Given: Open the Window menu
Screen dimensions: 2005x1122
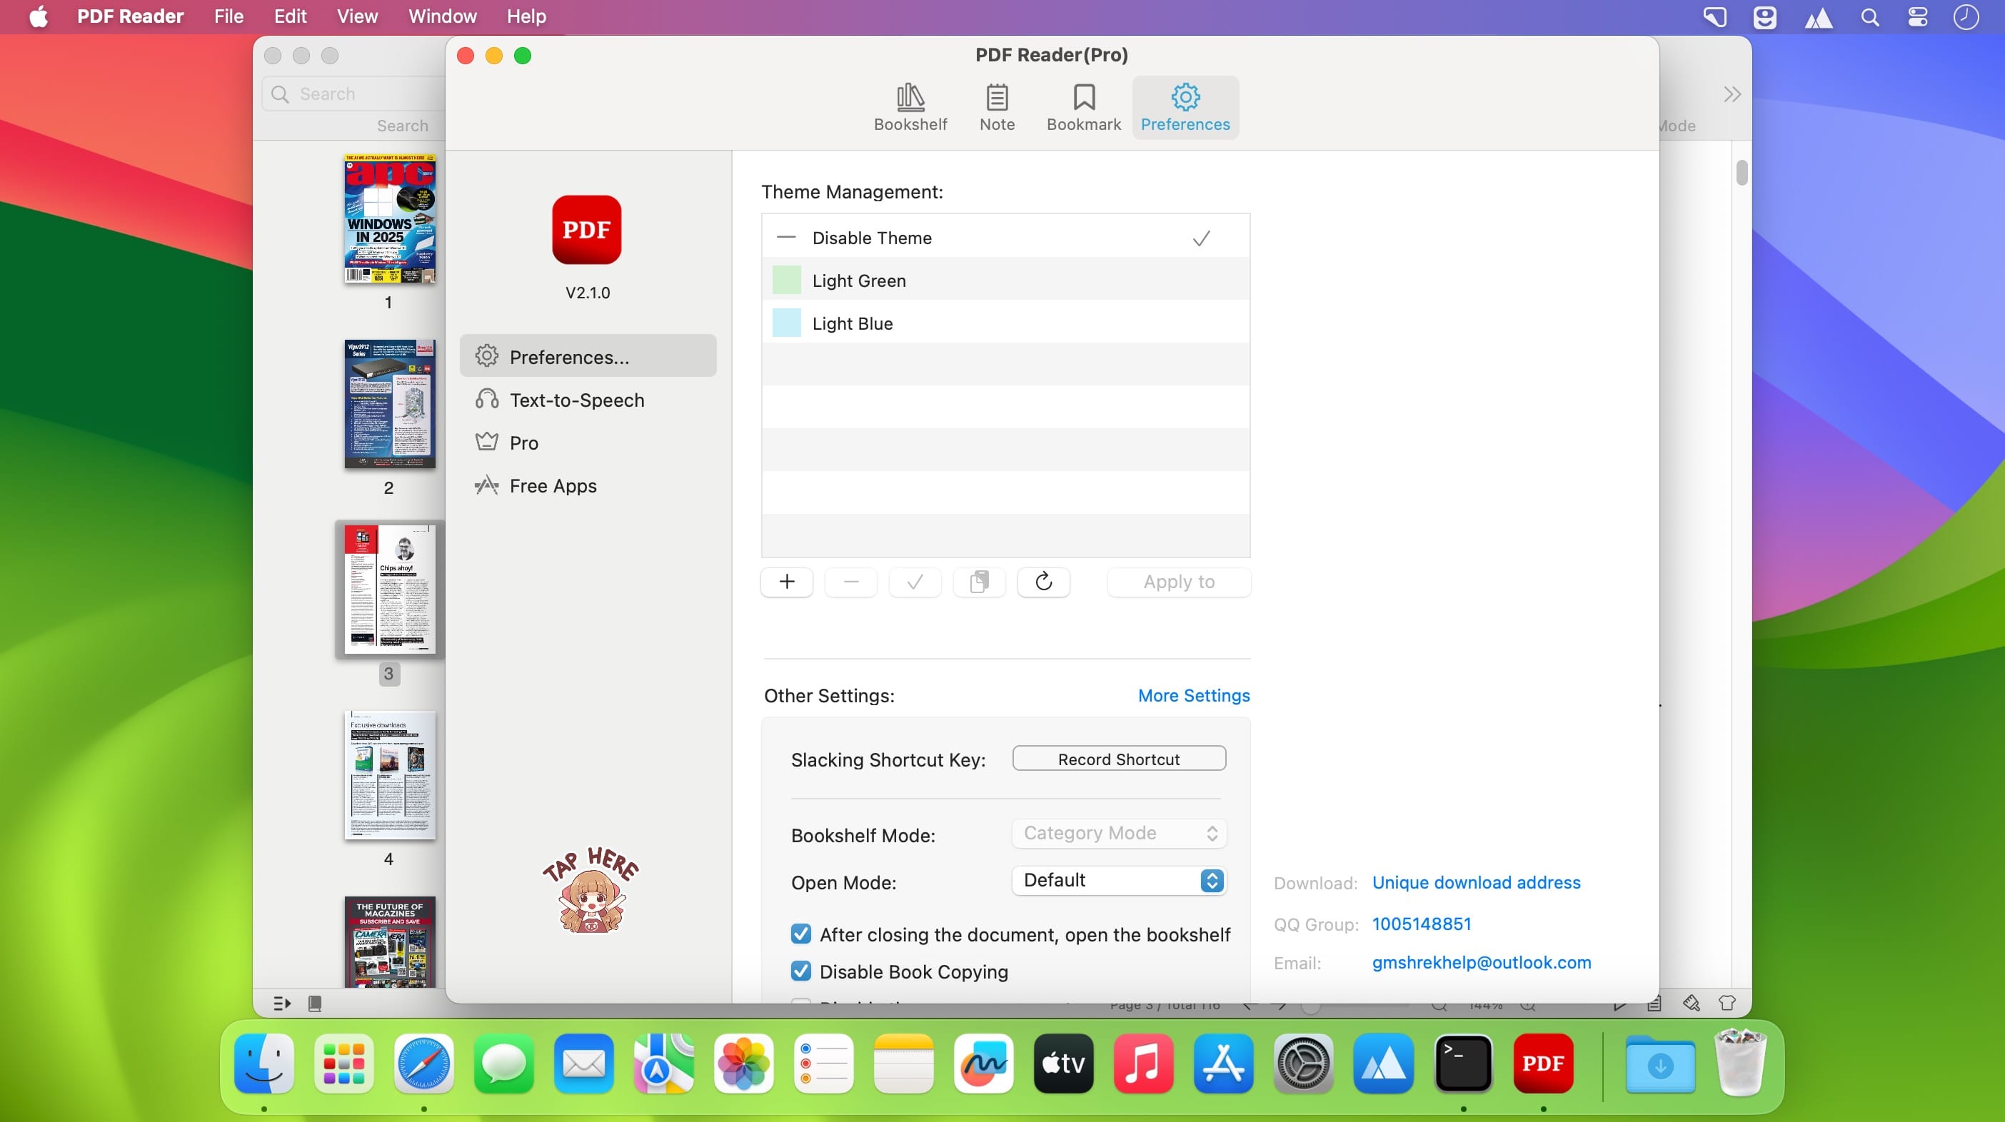Looking at the screenshot, I should pyautogui.click(x=442, y=16).
